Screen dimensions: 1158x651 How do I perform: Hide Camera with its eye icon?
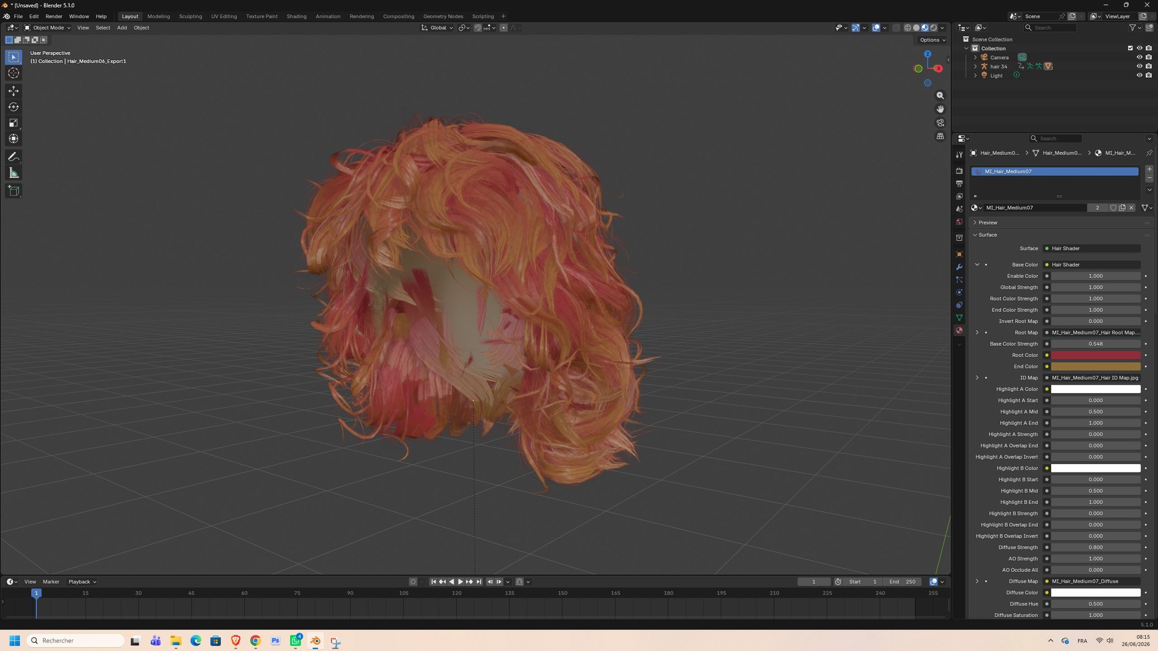(1139, 57)
